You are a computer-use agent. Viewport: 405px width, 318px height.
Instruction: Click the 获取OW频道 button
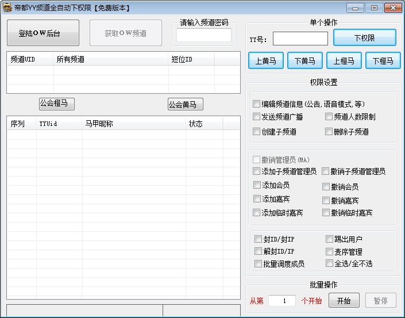(126, 33)
